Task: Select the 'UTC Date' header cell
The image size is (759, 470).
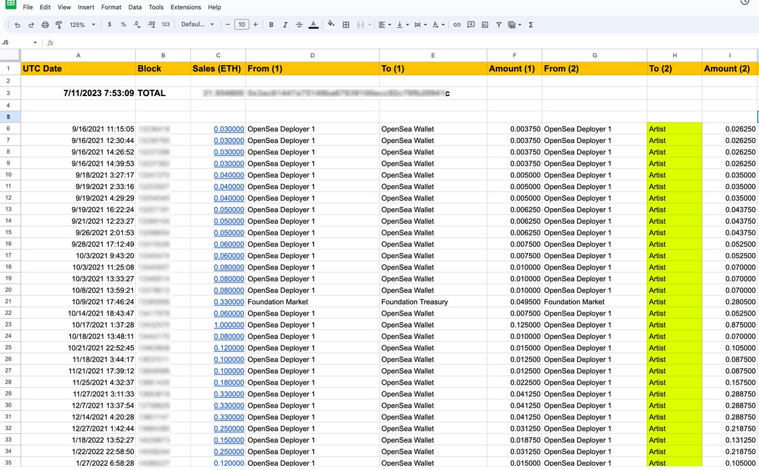Action: click(78, 68)
